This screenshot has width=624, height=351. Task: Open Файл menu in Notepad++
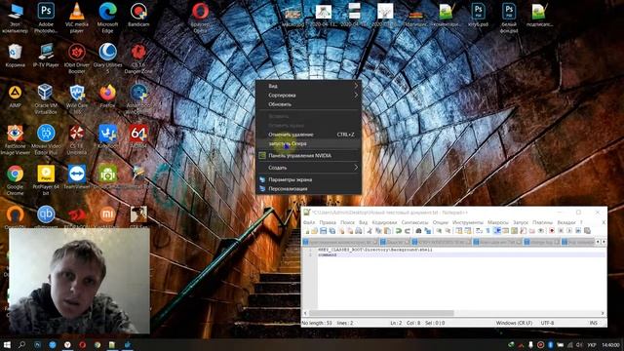[x=309, y=222]
